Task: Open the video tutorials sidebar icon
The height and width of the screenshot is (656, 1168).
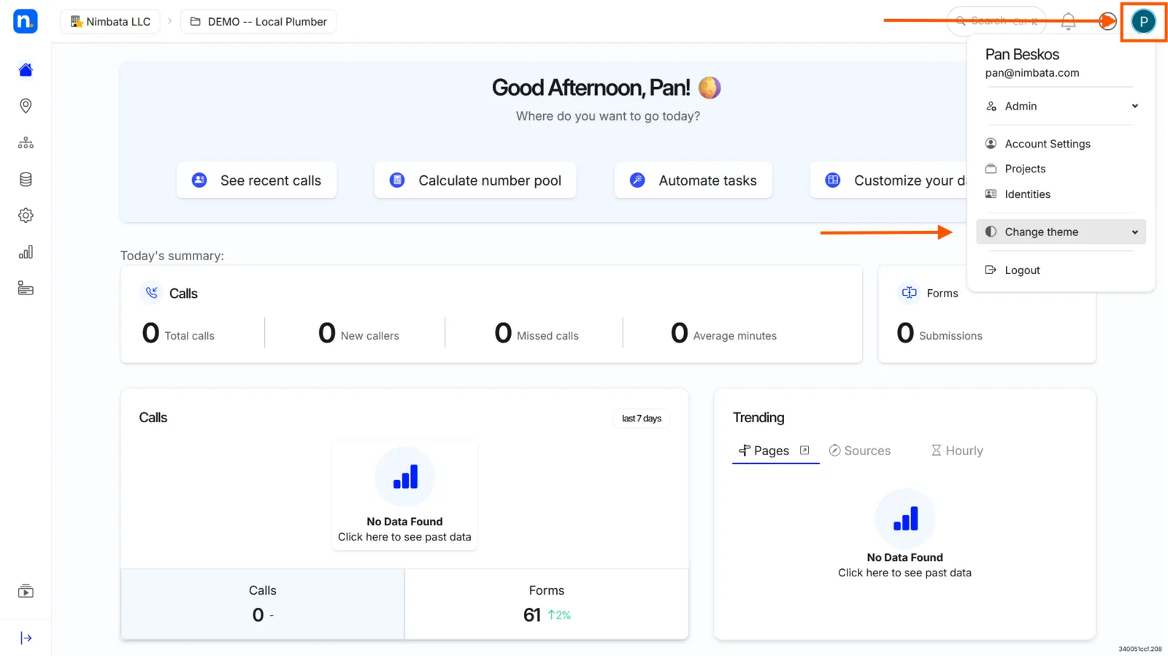Action: pyautogui.click(x=26, y=591)
